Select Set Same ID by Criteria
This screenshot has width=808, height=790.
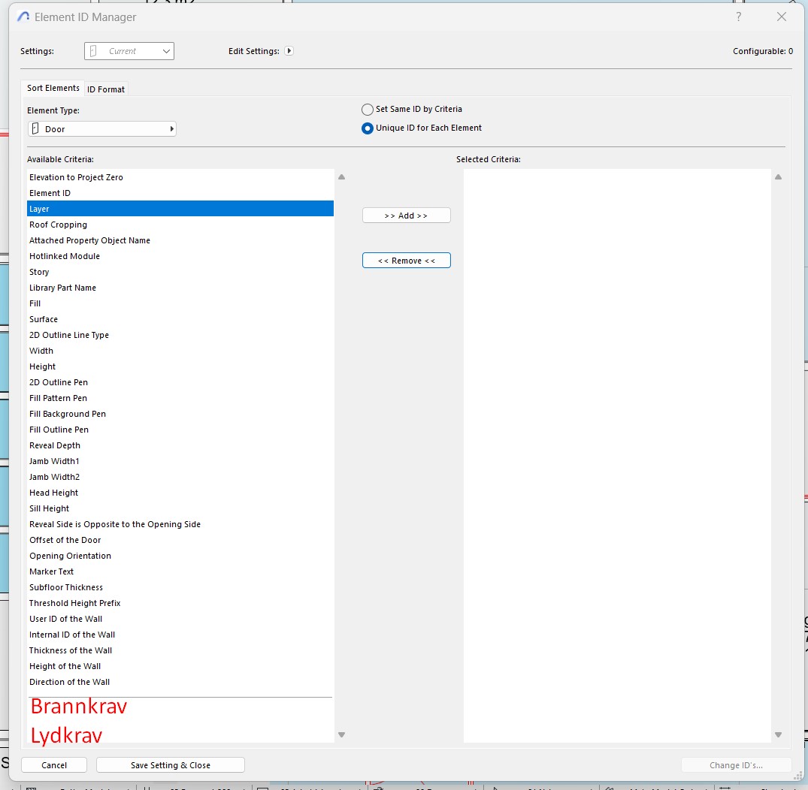tap(368, 110)
